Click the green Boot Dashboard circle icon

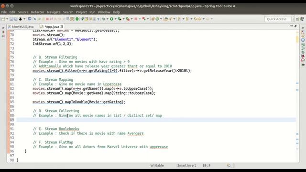(x=77, y=19)
